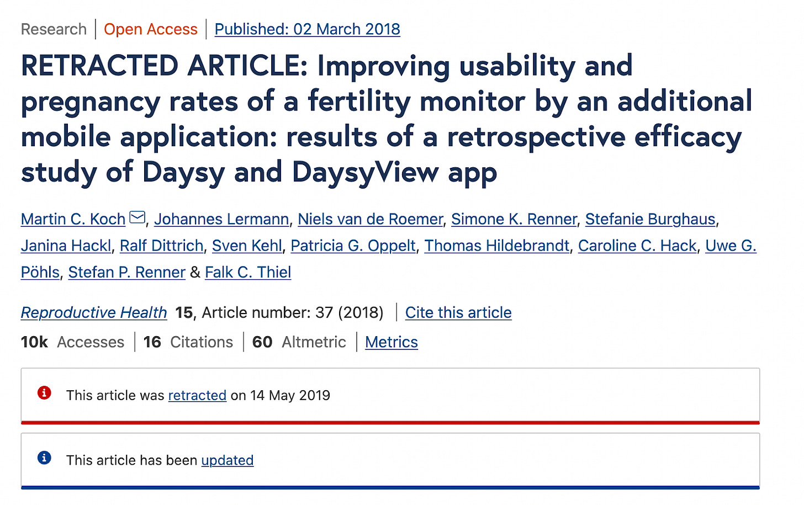The width and height of the screenshot is (804, 505).
Task: Open author Simone K. Renner
Action: [514, 219]
